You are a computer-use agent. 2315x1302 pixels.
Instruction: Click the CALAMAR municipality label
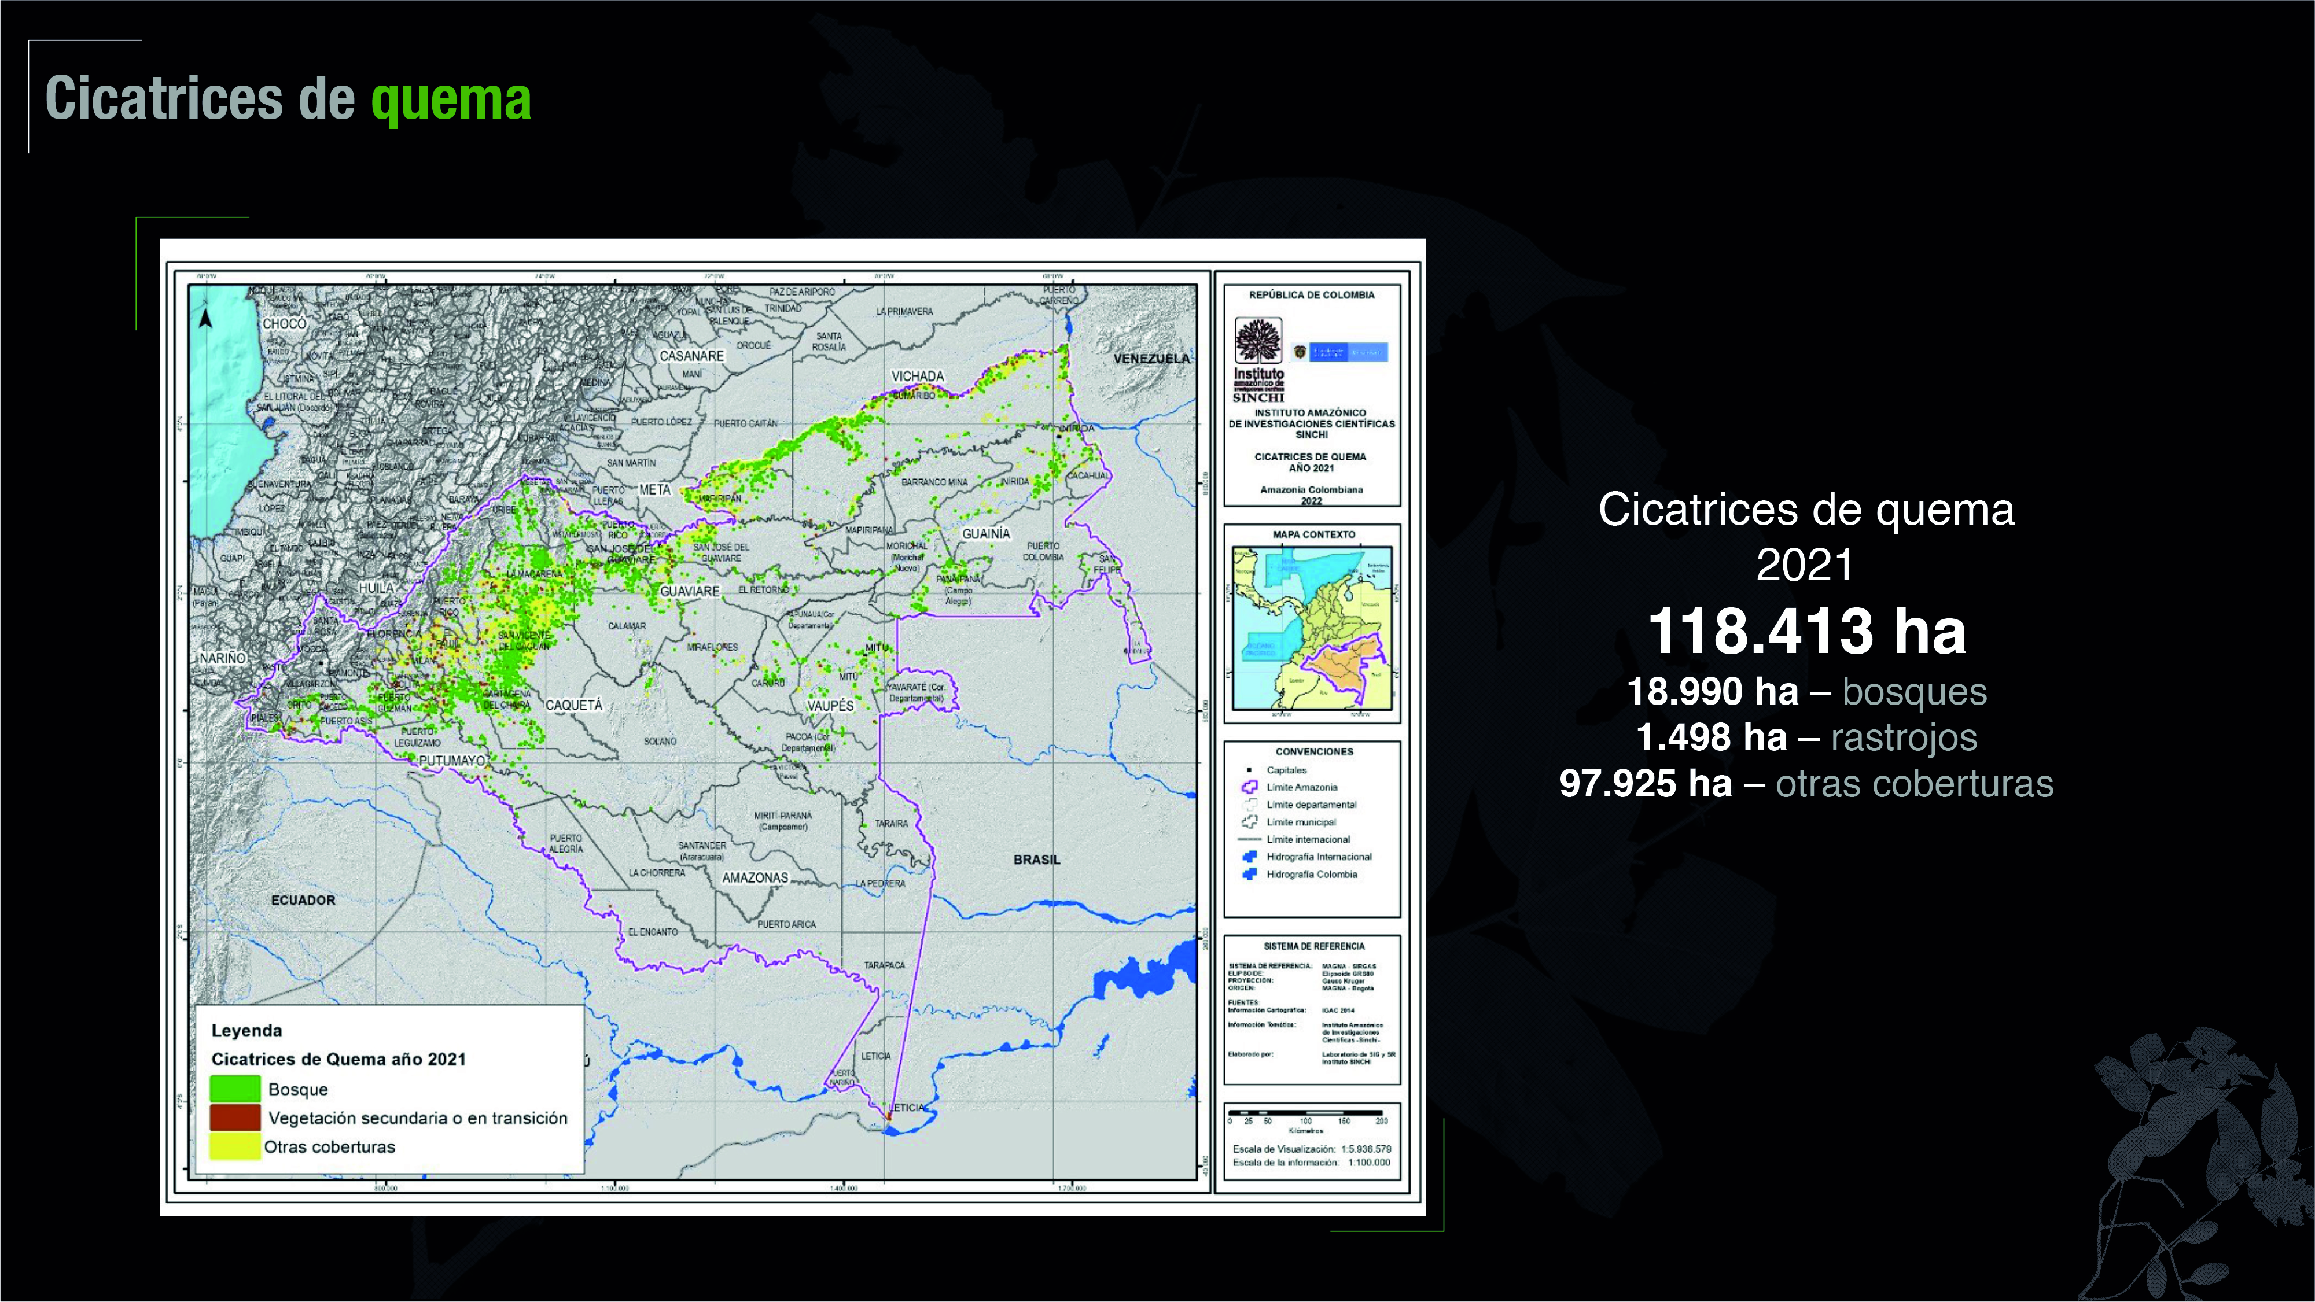tap(627, 626)
